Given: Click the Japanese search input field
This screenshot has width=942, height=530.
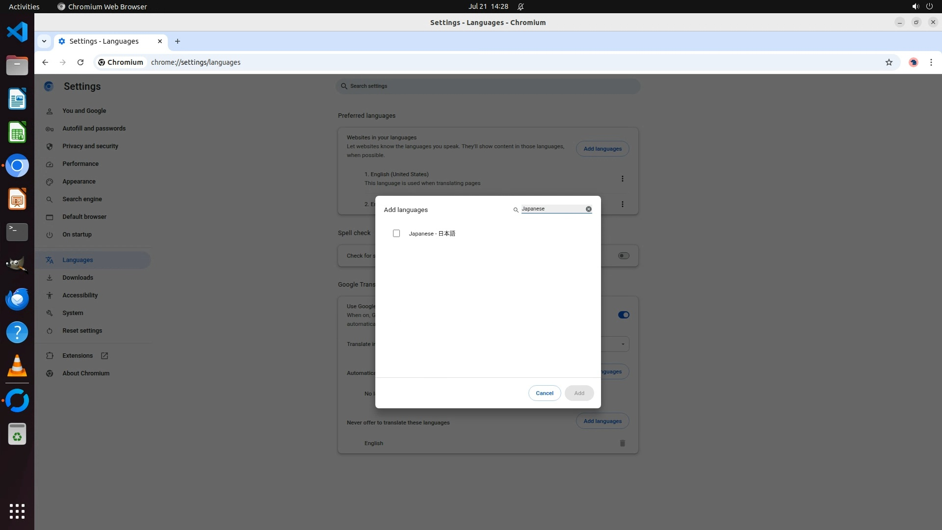Looking at the screenshot, I should click(552, 209).
